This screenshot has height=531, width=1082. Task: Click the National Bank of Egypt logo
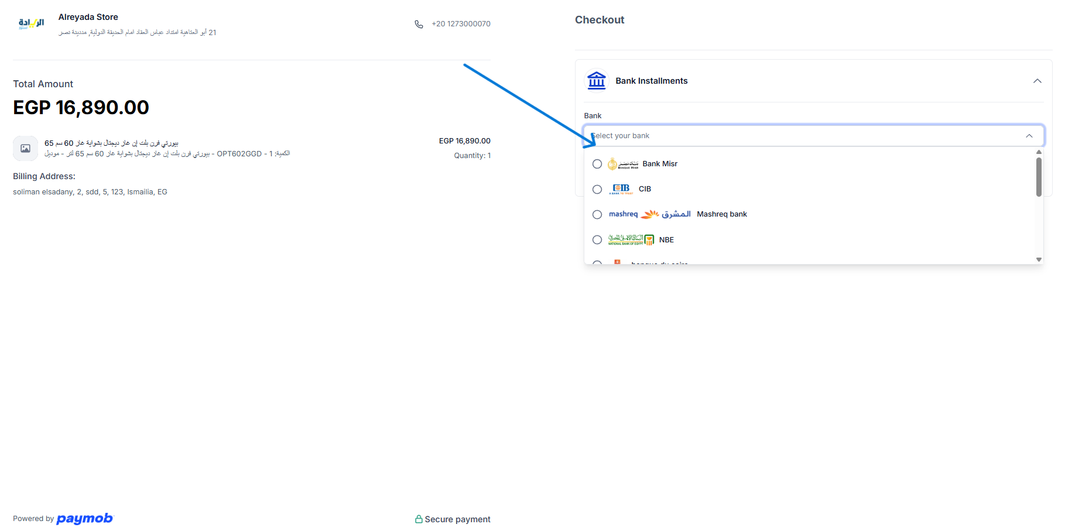(631, 239)
